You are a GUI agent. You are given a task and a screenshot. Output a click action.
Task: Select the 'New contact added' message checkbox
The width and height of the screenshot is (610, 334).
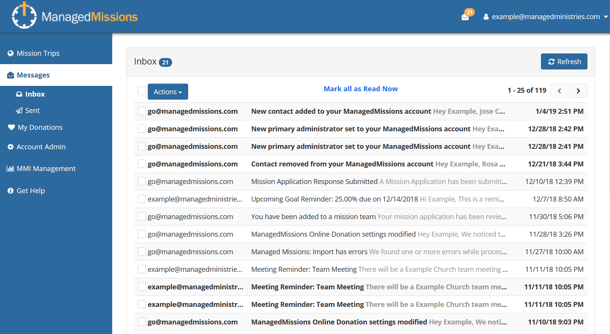click(x=142, y=111)
